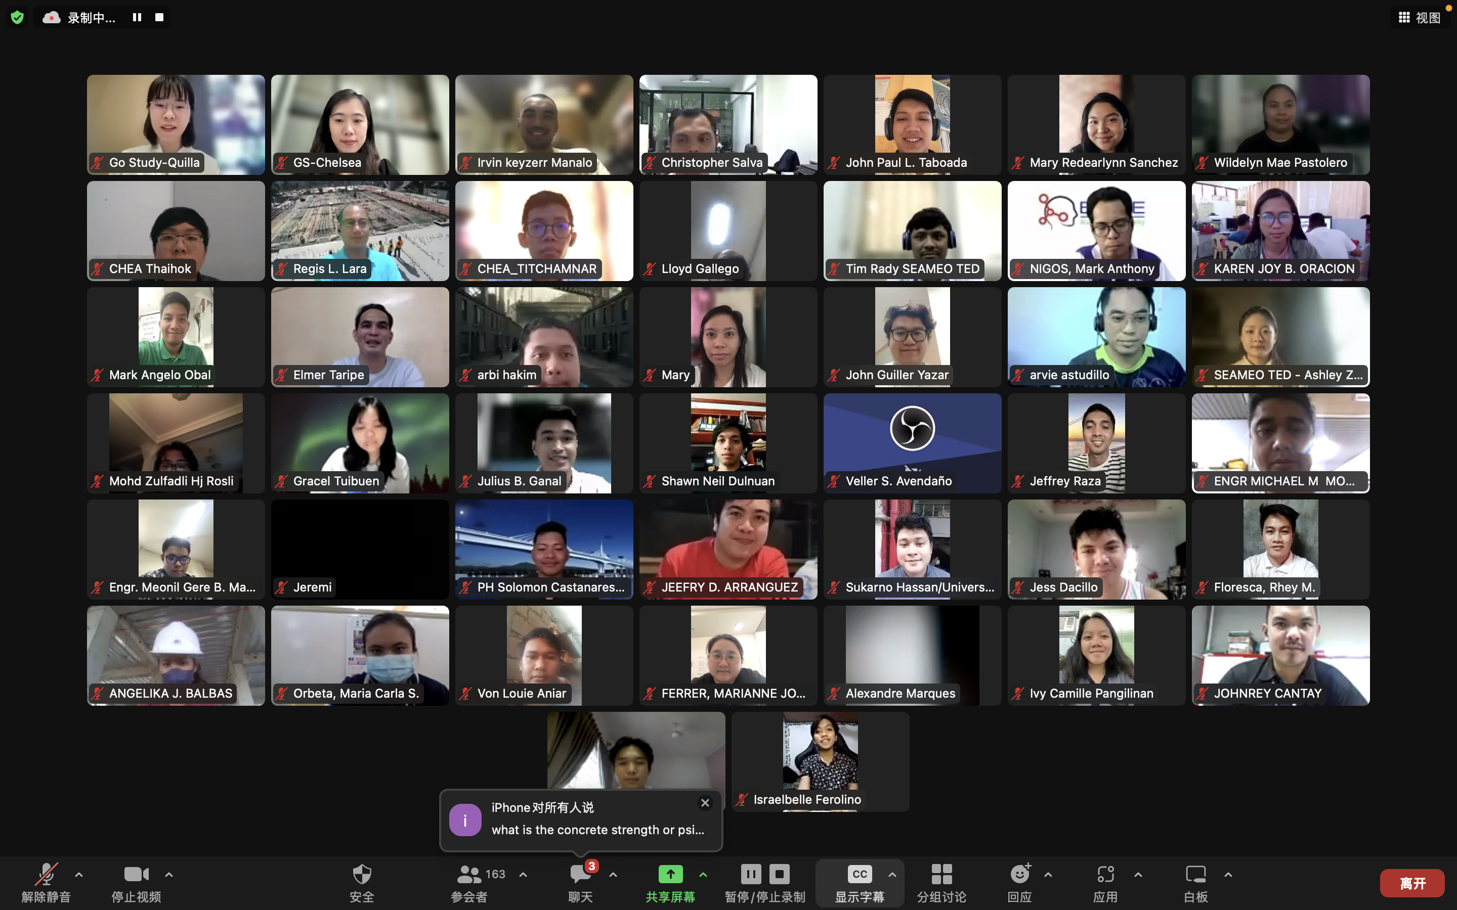Open the Security shield icon
Viewport: 1457px width, 910px height.
point(361,875)
